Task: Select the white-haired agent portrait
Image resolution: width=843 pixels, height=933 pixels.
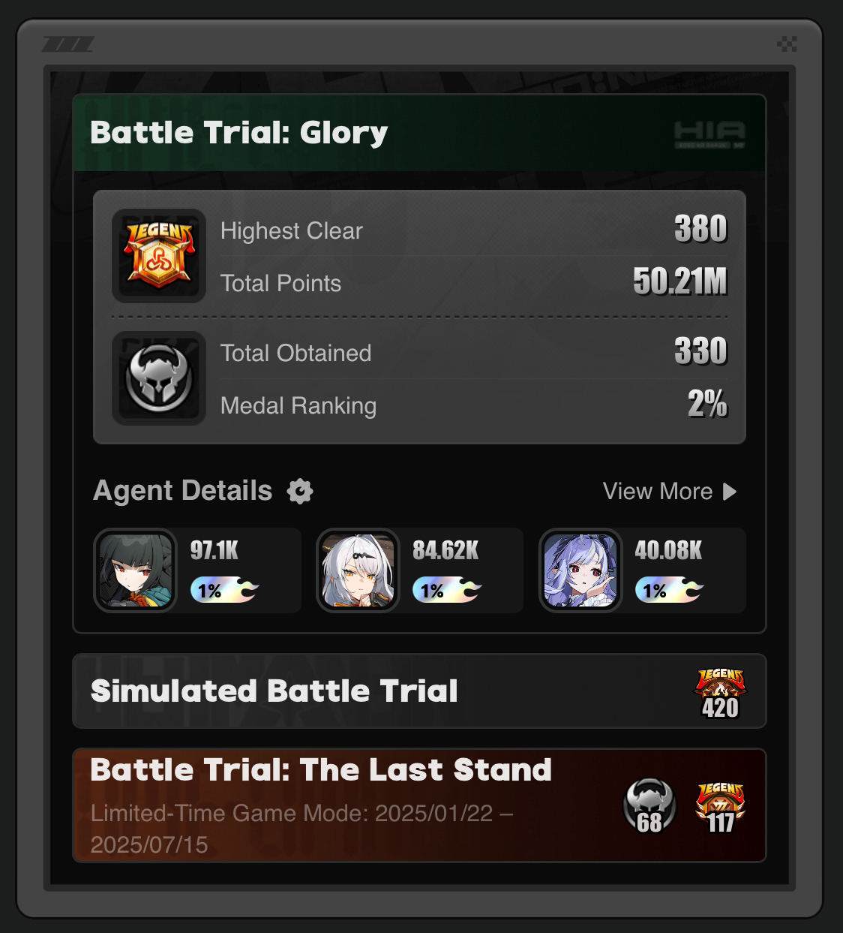Action: [x=358, y=570]
